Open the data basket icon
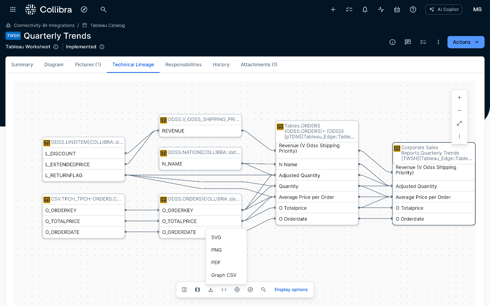The image size is (490, 306). [397, 10]
